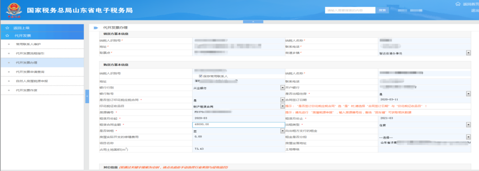479x171 pixels.
Task: Click the 其它信息 section heading
Action: [x=110, y=167]
